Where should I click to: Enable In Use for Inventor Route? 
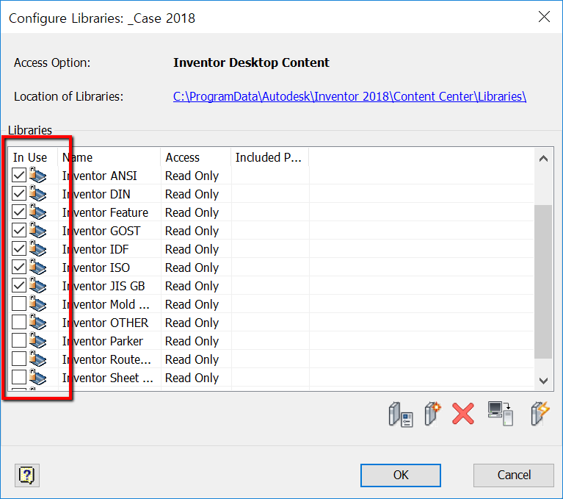(x=19, y=359)
